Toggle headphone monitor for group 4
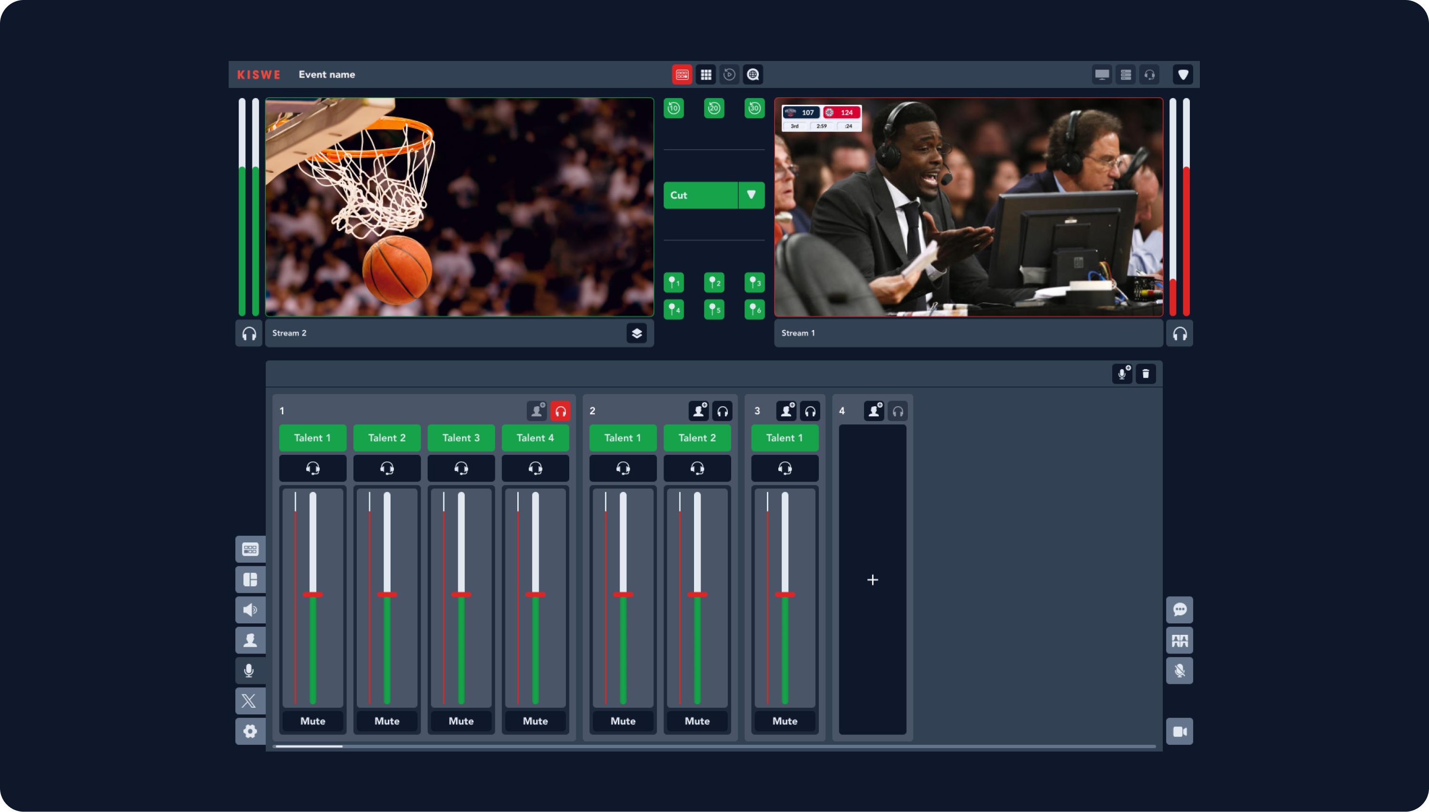 [x=897, y=411]
